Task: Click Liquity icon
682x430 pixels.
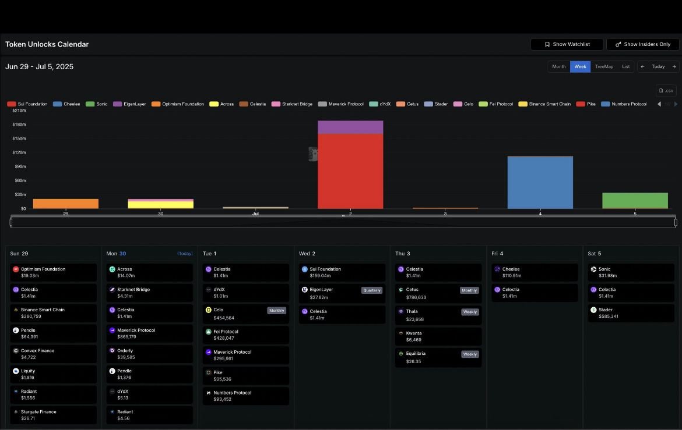Action: [x=16, y=371]
